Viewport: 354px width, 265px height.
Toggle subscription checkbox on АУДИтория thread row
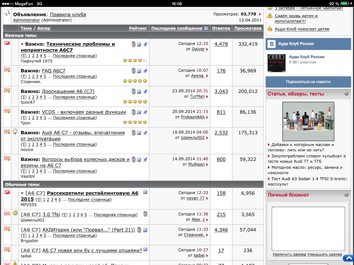point(145,230)
